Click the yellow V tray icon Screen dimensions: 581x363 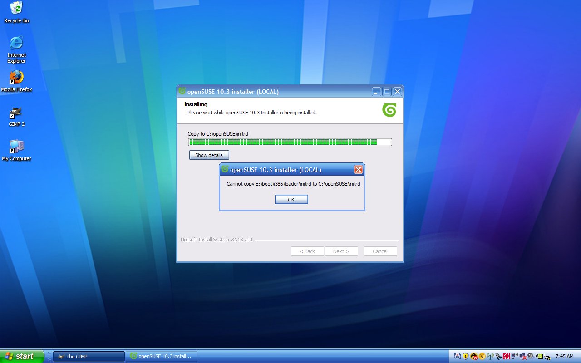click(482, 356)
